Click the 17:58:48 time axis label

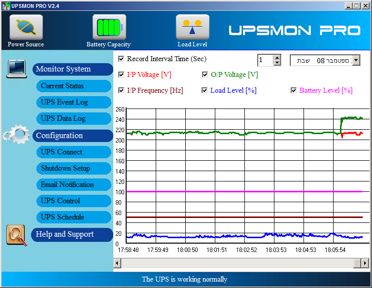coord(128,250)
